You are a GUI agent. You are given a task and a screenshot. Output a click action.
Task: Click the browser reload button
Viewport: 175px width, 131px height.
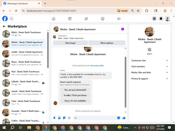tap(16, 11)
